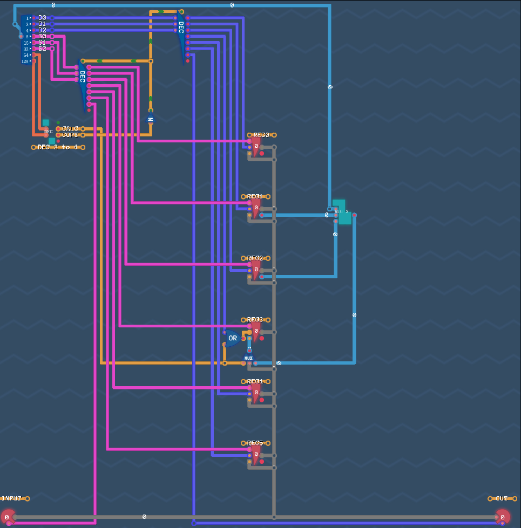The image size is (521, 528).
Task: Click the red input node
Action: coord(8,517)
